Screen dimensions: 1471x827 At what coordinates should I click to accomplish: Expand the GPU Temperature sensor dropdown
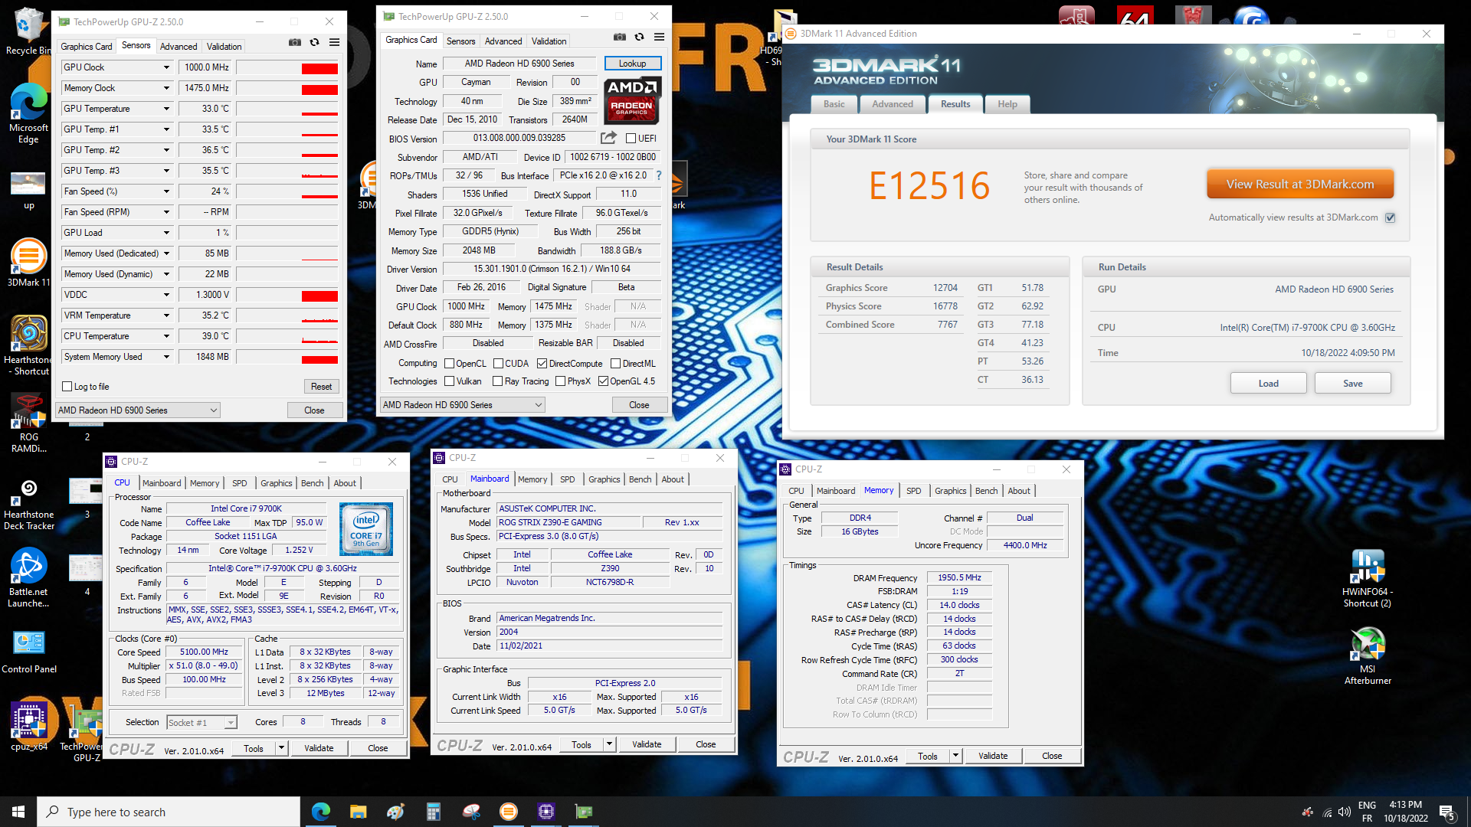(166, 109)
